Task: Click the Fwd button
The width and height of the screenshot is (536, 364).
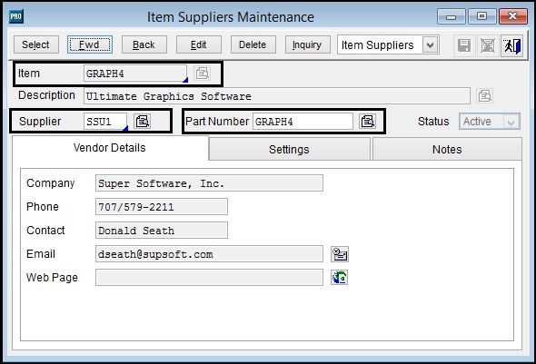Action: (x=90, y=44)
